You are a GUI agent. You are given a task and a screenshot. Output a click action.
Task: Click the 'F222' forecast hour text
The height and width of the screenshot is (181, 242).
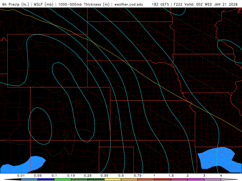pos(178,4)
